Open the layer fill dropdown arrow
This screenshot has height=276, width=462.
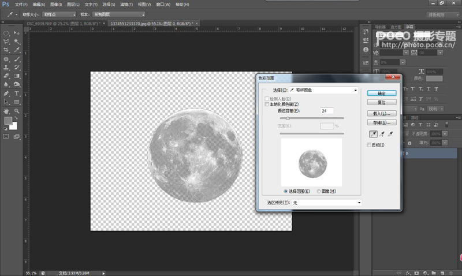point(445,143)
